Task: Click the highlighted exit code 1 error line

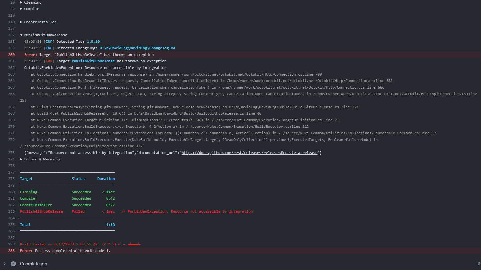Action: (65, 251)
